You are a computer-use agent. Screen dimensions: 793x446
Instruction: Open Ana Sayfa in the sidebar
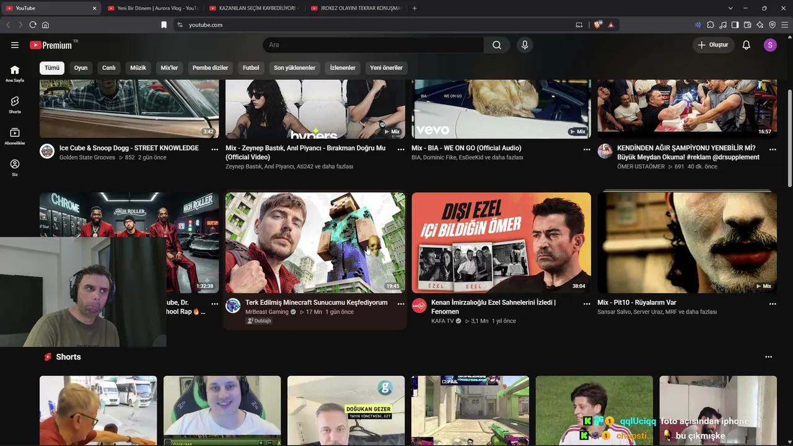(x=15, y=74)
